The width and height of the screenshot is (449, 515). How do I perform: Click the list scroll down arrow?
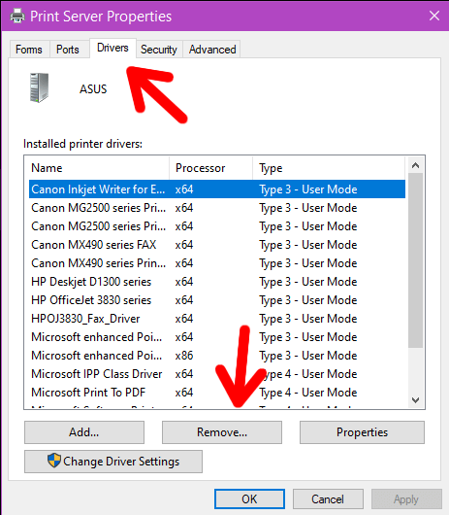click(416, 399)
